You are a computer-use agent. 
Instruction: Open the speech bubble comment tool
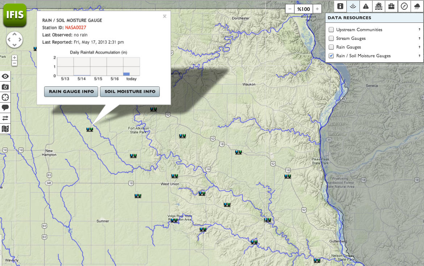pos(5,107)
